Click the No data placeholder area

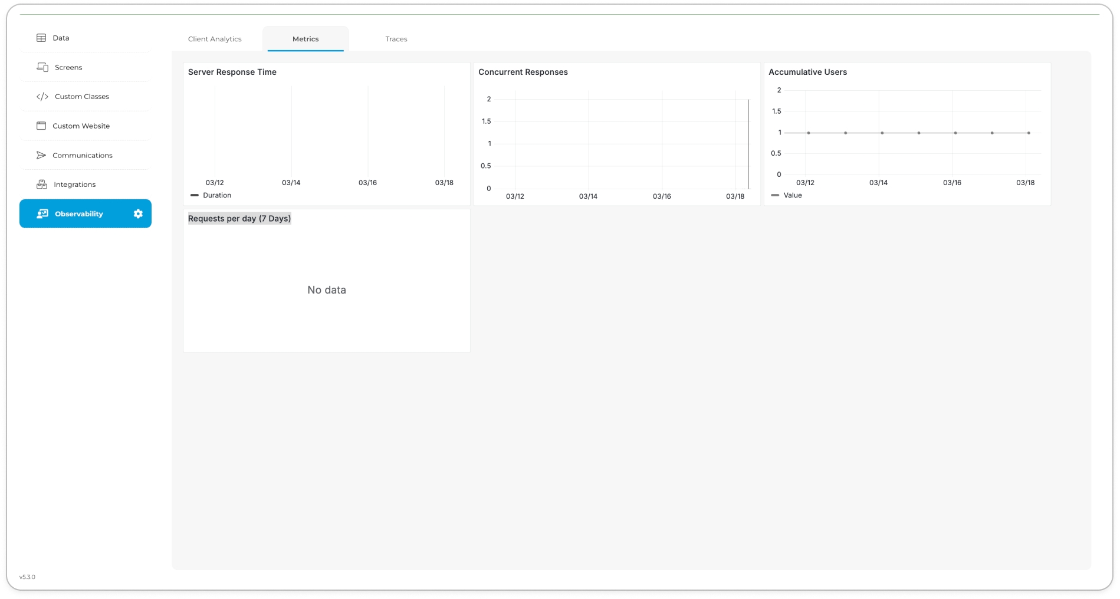(x=327, y=290)
